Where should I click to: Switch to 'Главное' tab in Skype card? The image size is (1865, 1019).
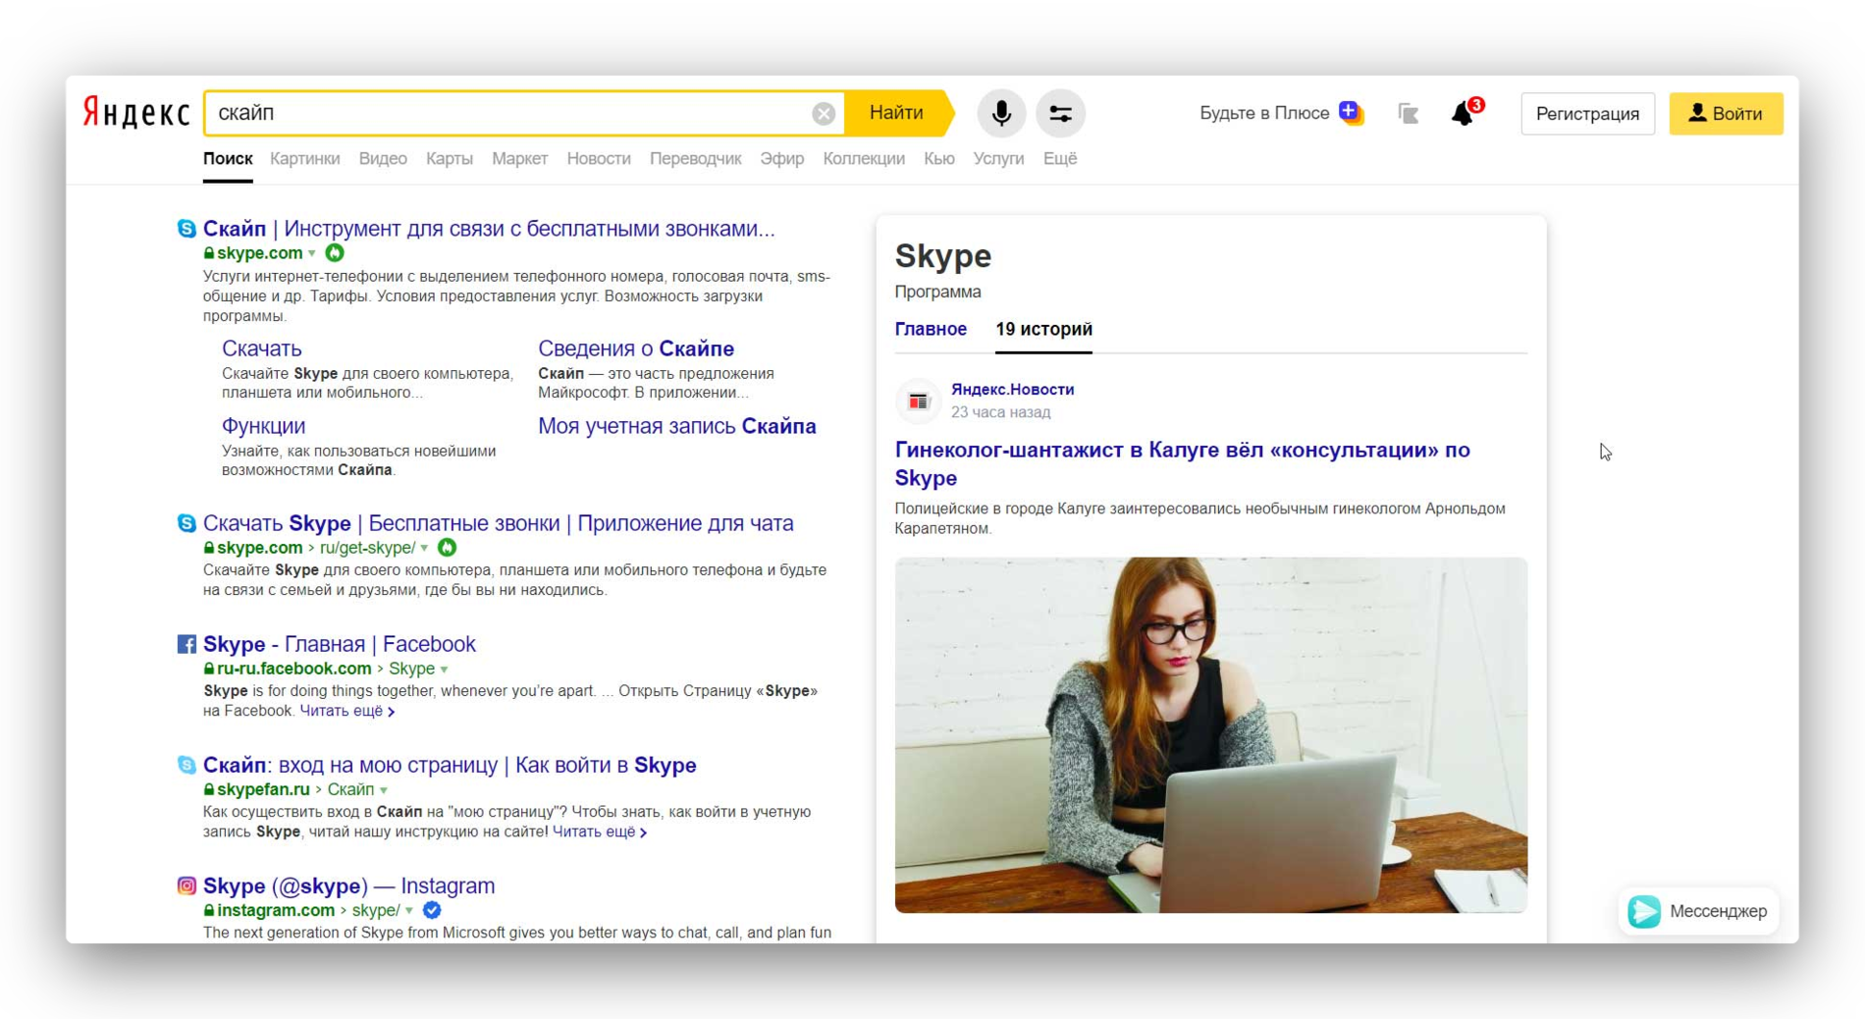tap(931, 329)
